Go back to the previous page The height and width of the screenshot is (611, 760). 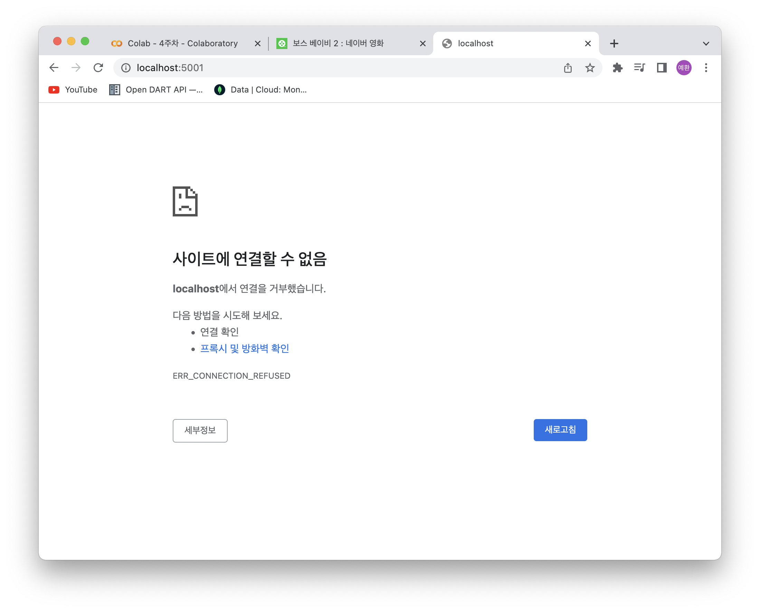54,68
